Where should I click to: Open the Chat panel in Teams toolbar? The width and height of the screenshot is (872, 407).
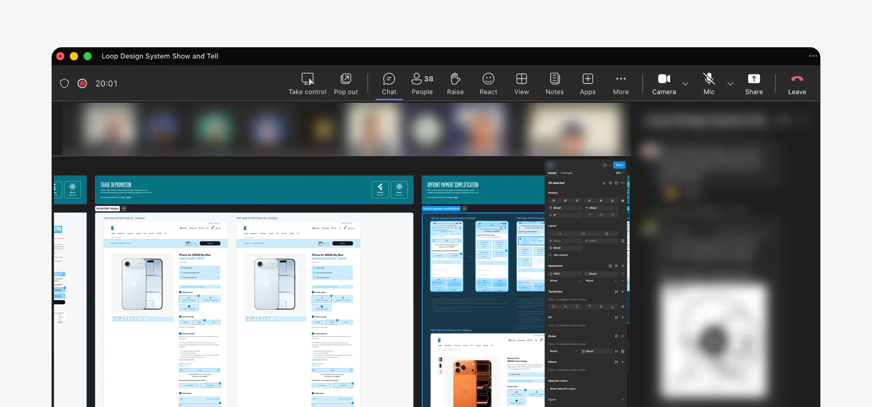click(389, 84)
